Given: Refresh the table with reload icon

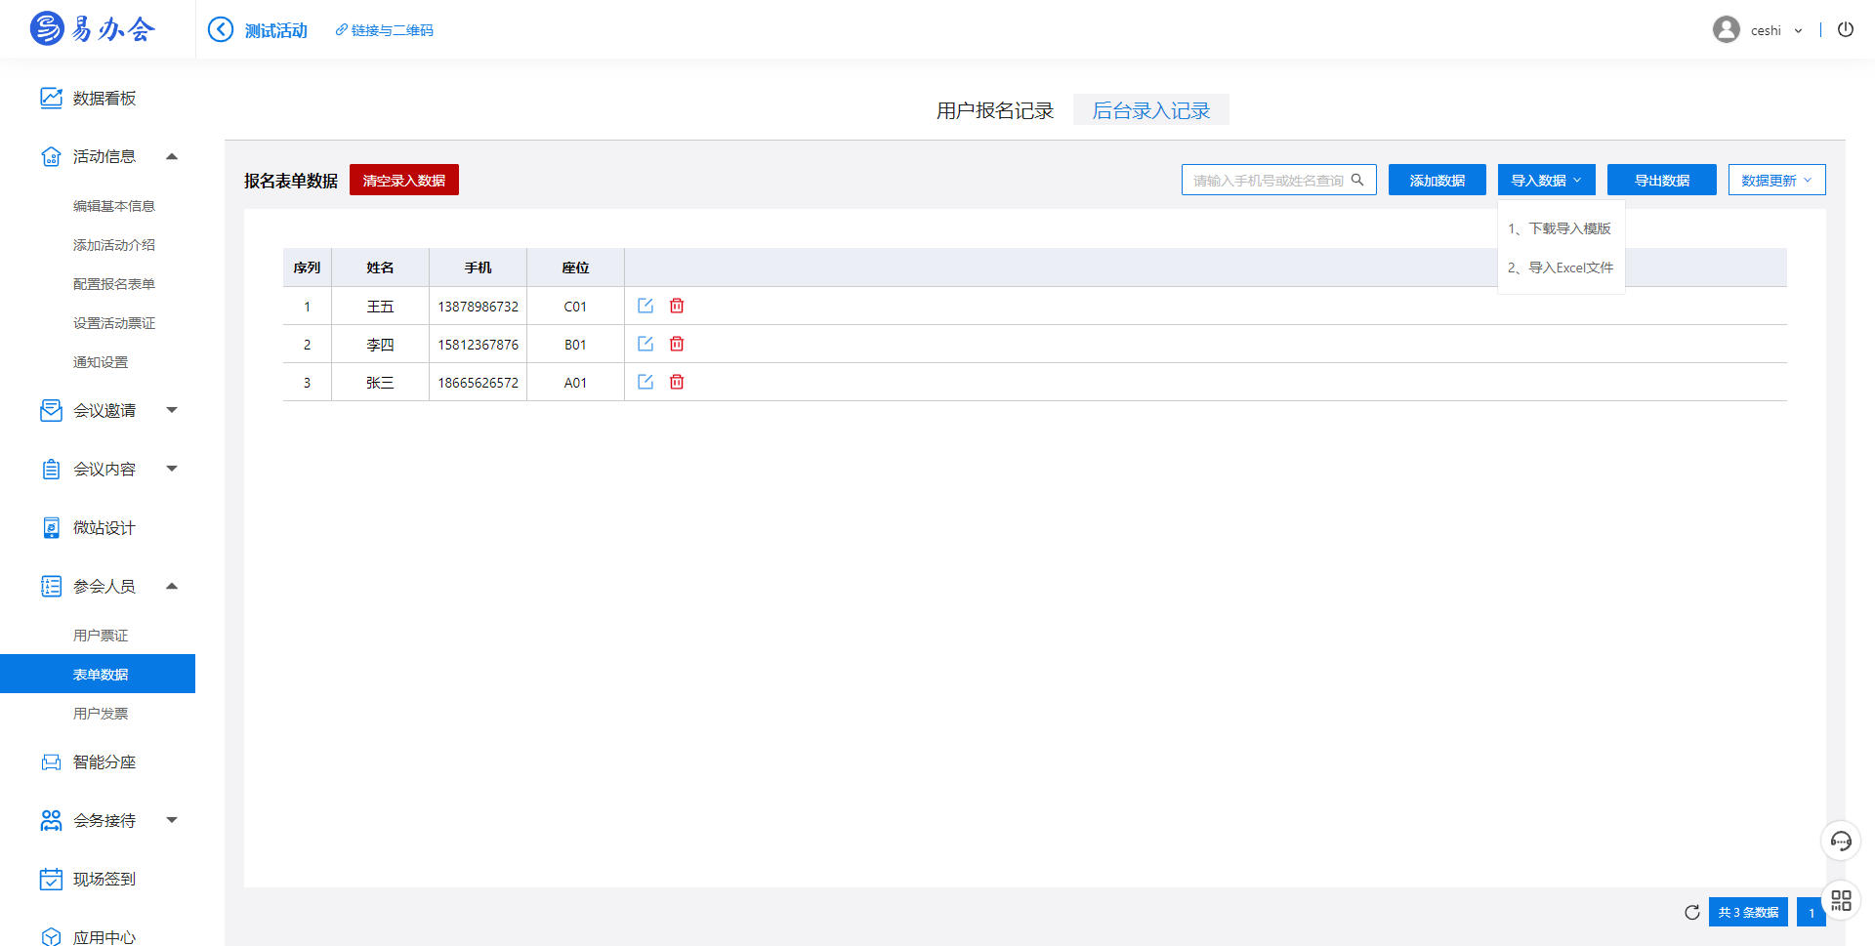Looking at the screenshot, I should tap(1691, 912).
